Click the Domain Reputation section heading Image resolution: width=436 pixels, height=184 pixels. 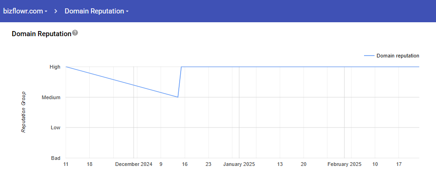[x=41, y=34]
